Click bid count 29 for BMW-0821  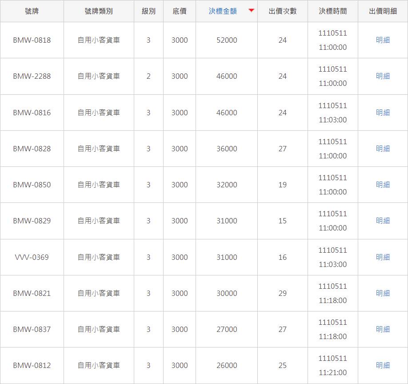283,293
